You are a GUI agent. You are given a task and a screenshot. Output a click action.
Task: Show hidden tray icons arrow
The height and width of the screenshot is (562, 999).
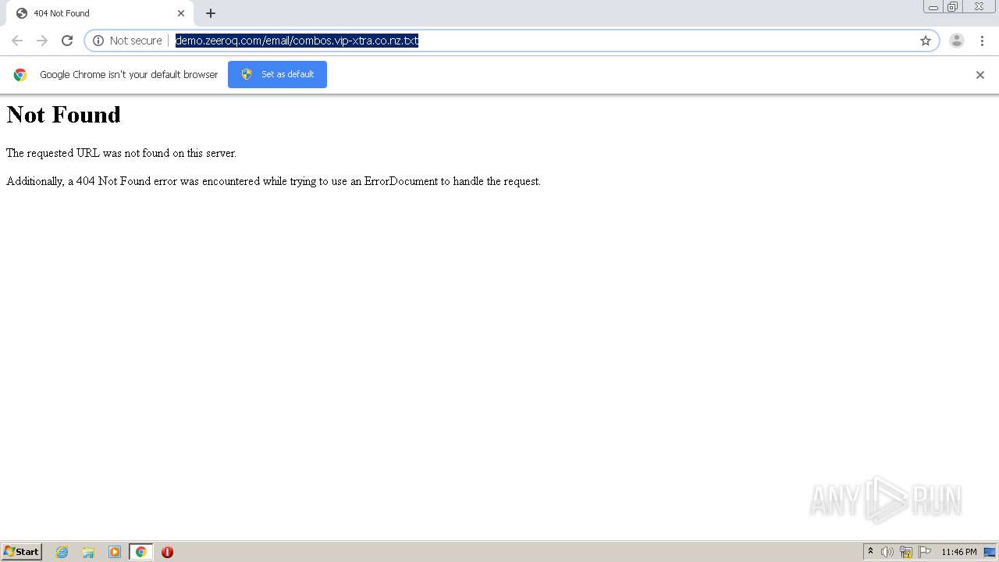click(871, 552)
